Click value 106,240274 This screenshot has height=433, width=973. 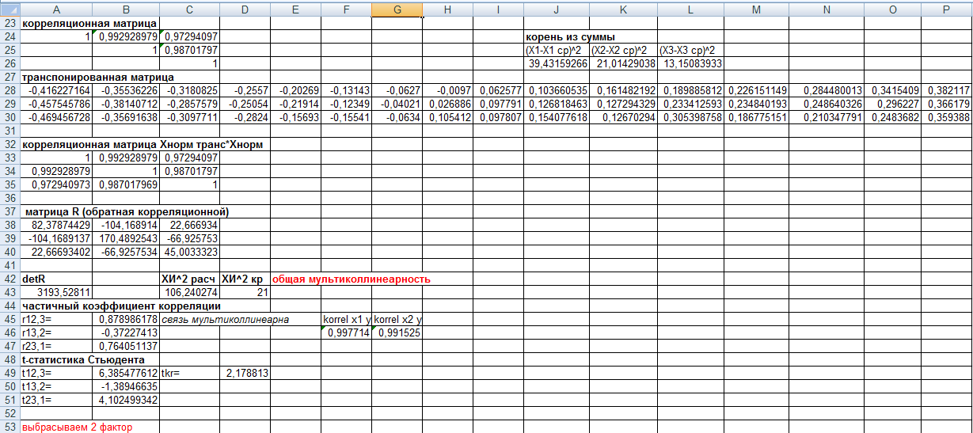click(x=189, y=293)
